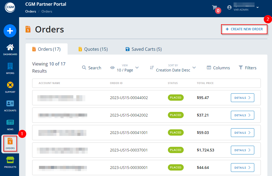This screenshot has height=176, width=272.
Task: Open the View 10 / Page dropdown
Action: pyautogui.click(x=125, y=68)
